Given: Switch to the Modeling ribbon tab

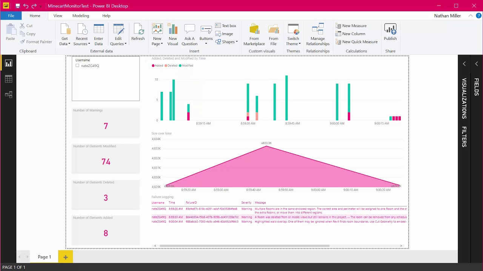Looking at the screenshot, I should pyautogui.click(x=80, y=15).
